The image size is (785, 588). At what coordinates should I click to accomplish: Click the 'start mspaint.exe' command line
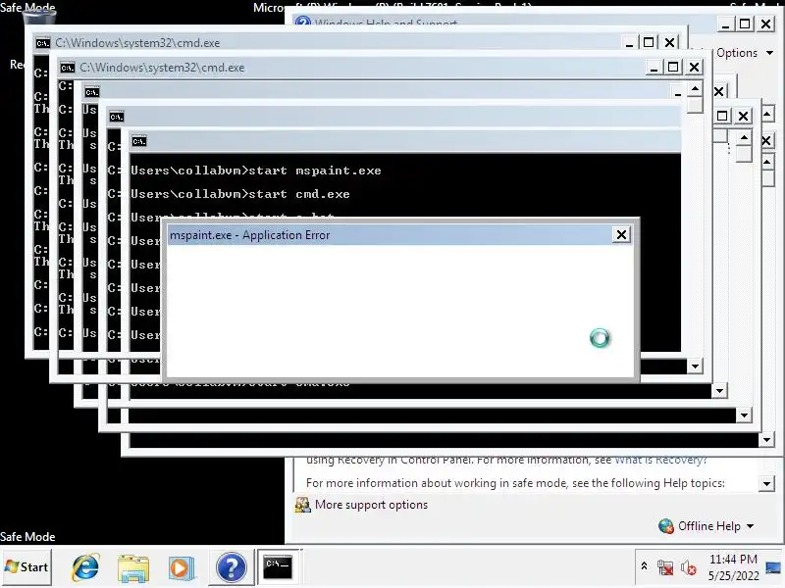click(256, 171)
